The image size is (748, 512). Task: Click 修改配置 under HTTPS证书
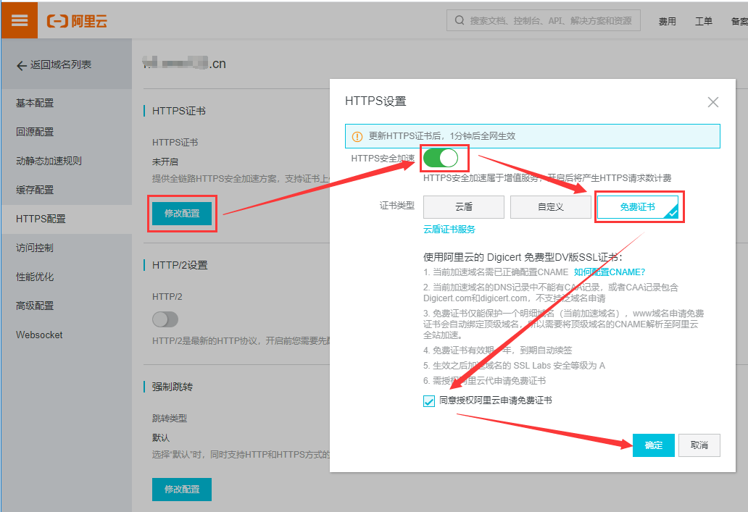click(x=182, y=213)
